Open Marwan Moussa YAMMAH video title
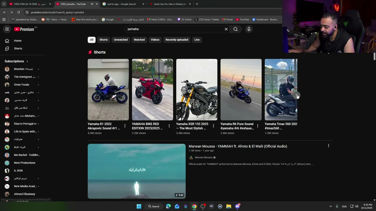Screen dimensions: 376x211 point(238,146)
